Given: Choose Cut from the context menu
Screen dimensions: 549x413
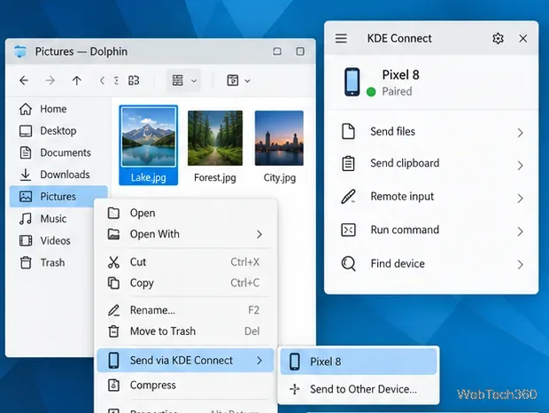Looking at the screenshot, I should tap(186, 262).
